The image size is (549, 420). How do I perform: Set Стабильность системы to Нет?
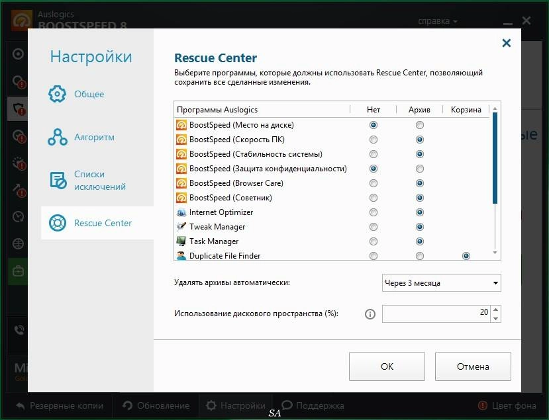pos(374,154)
